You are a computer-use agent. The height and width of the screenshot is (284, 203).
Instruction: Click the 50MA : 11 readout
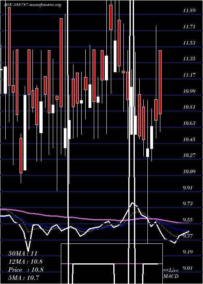(23, 254)
